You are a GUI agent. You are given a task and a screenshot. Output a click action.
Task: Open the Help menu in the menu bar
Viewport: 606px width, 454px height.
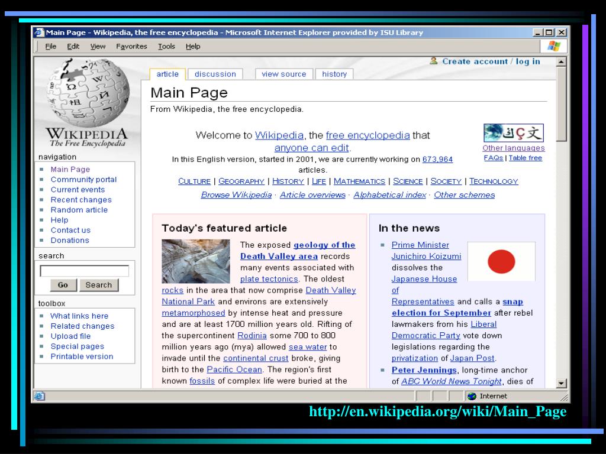coord(193,46)
